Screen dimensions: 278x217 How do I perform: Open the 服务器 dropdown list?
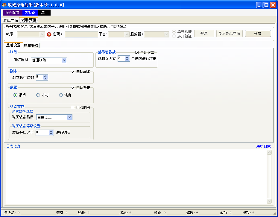point(167,34)
